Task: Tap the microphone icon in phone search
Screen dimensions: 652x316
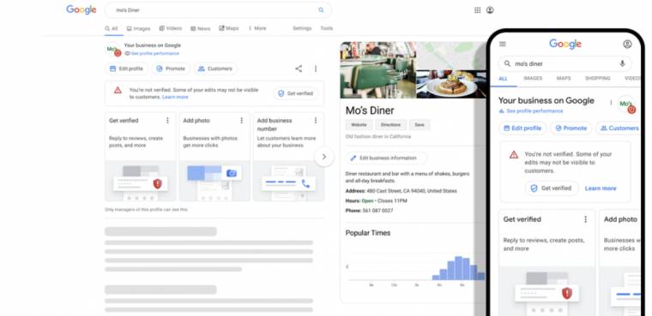Action: coord(622,63)
